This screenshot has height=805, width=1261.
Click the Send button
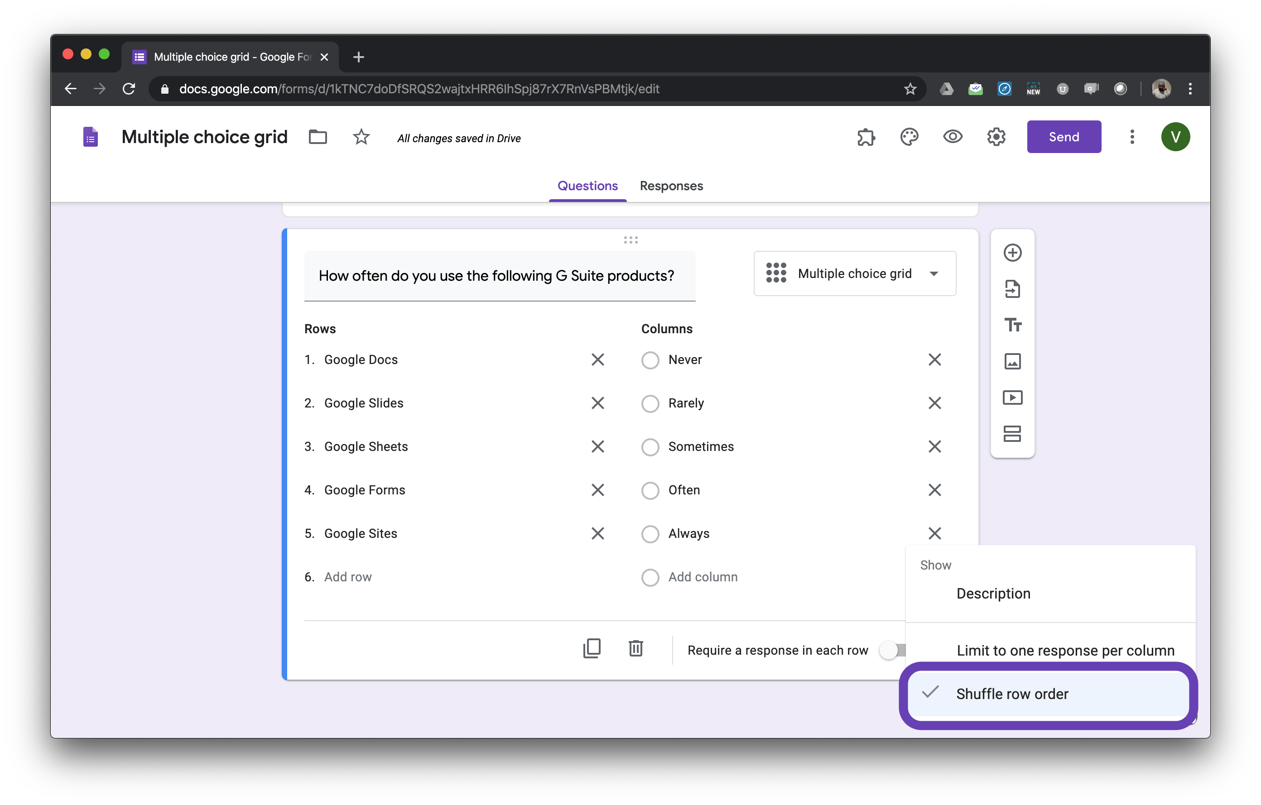(1064, 137)
